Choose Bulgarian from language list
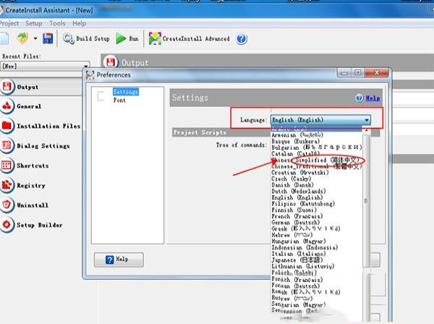Image resolution: width=434 pixels, height=324 pixels. (316, 148)
